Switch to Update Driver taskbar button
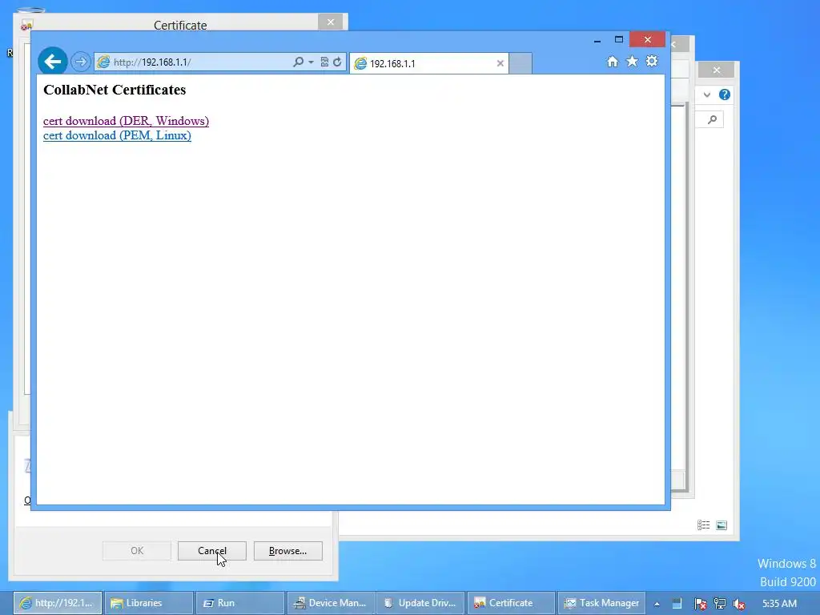 pos(421,603)
